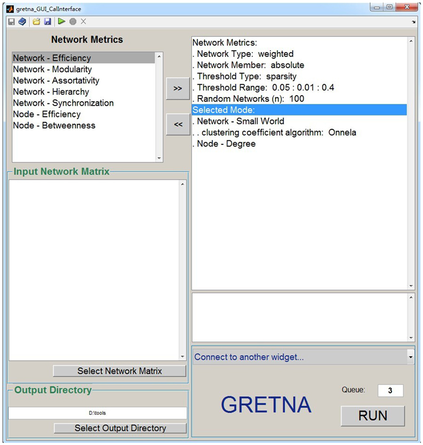Select Node - Efficiency metric
The width and height of the screenshot is (423, 445).
point(84,114)
